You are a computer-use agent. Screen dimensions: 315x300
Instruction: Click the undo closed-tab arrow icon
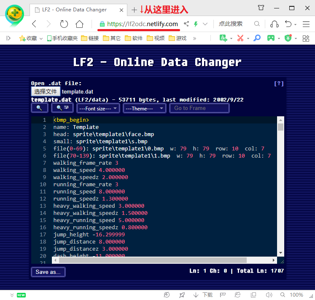288,24
